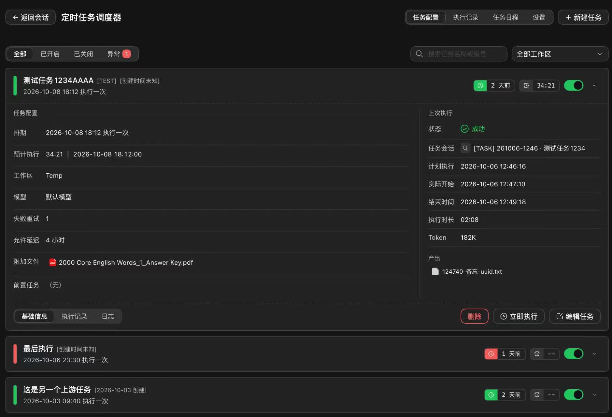The width and height of the screenshot is (612, 417).
Task: Click the search magnifier icon in search box
Action: pyautogui.click(x=420, y=54)
